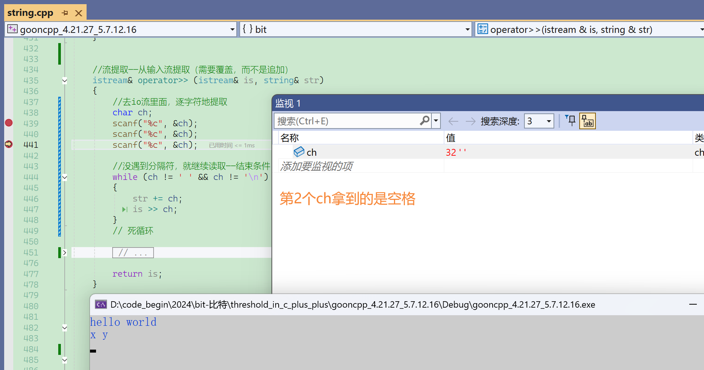Click the console window app icon
Screen dimensions: 704x370
click(x=101, y=305)
